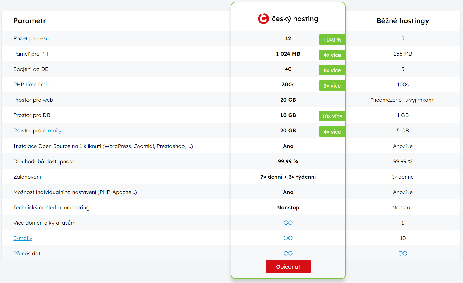
Task: Click the Zálohování label
Action: tap(27, 177)
